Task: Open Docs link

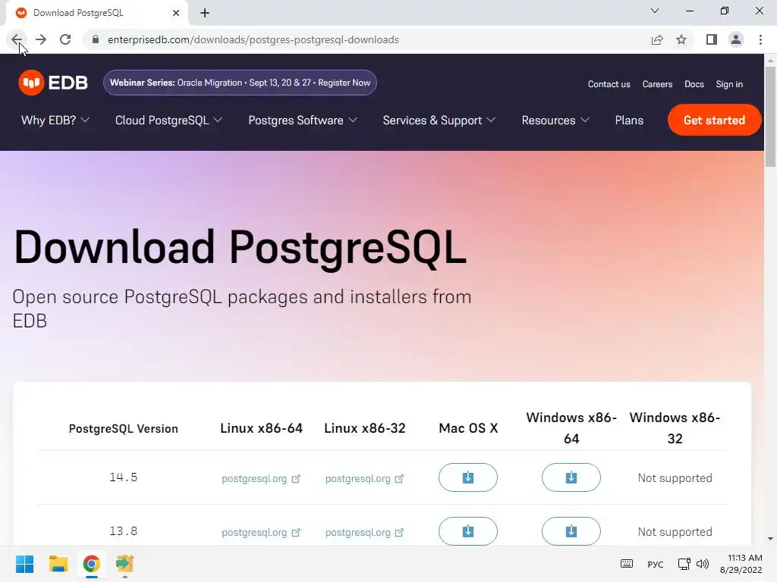Action: coord(694,84)
